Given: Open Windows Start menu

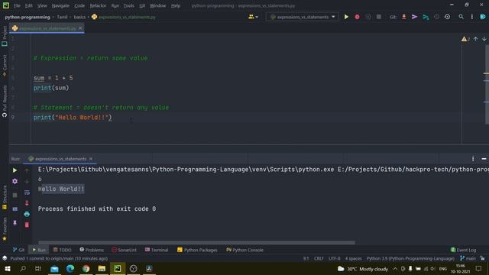Looking at the screenshot, I should click(8, 268).
